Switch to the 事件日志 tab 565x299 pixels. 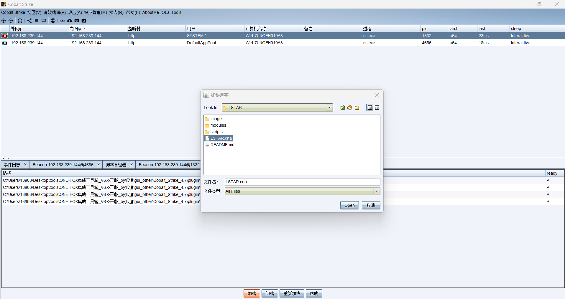click(12, 165)
